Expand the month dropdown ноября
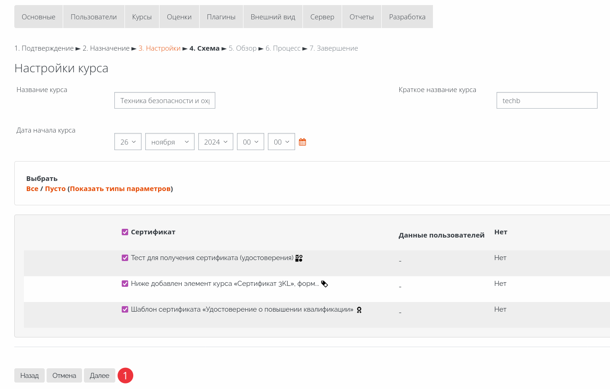The height and width of the screenshot is (389, 610). click(170, 142)
